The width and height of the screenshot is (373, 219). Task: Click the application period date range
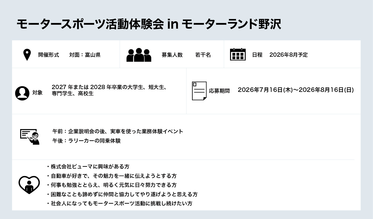point(296,90)
